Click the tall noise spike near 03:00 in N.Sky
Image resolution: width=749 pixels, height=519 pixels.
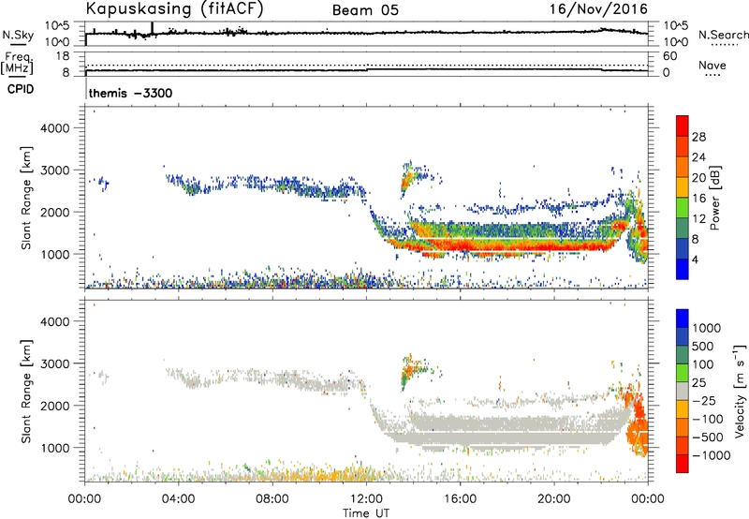pyautogui.click(x=152, y=29)
